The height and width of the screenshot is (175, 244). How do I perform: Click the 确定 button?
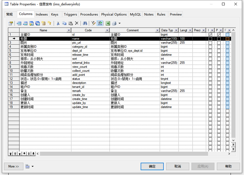coord(152,166)
